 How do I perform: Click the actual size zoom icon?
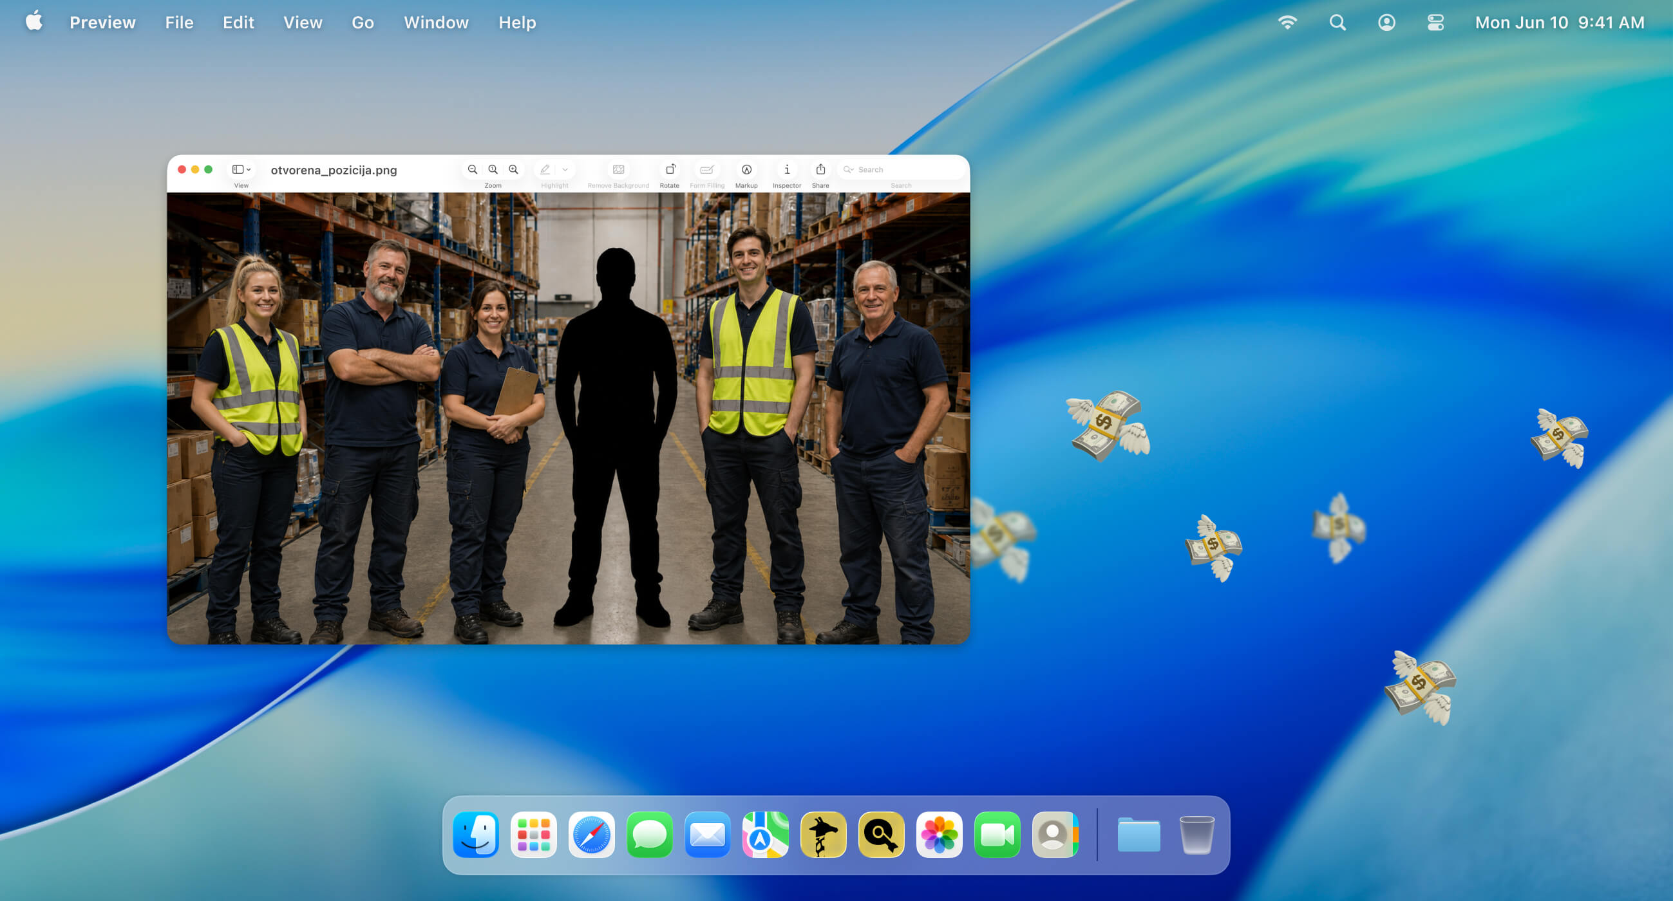pos(493,169)
